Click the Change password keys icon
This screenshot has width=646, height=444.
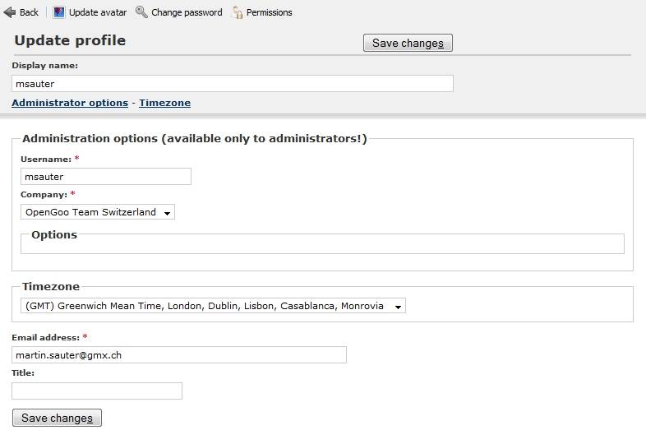(141, 12)
